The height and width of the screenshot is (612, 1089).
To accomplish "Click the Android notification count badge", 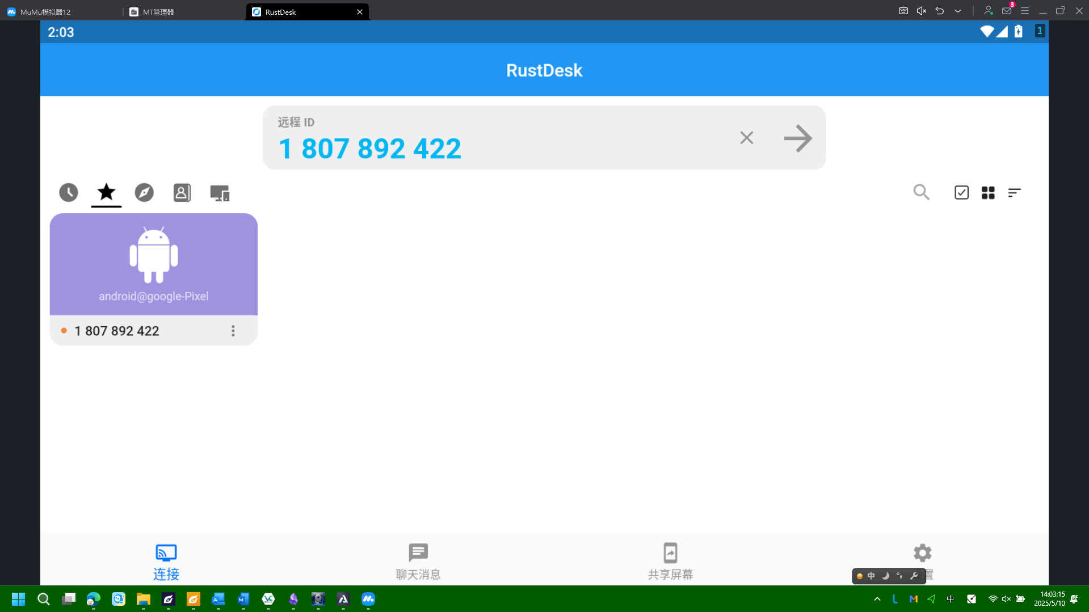I will pos(1040,31).
